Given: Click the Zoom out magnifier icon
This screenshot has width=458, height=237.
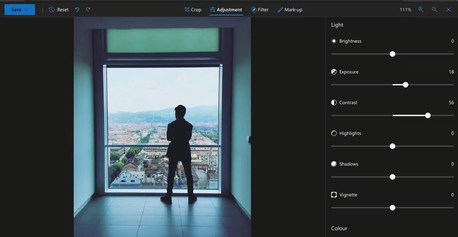Looking at the screenshot, I should 435,10.
